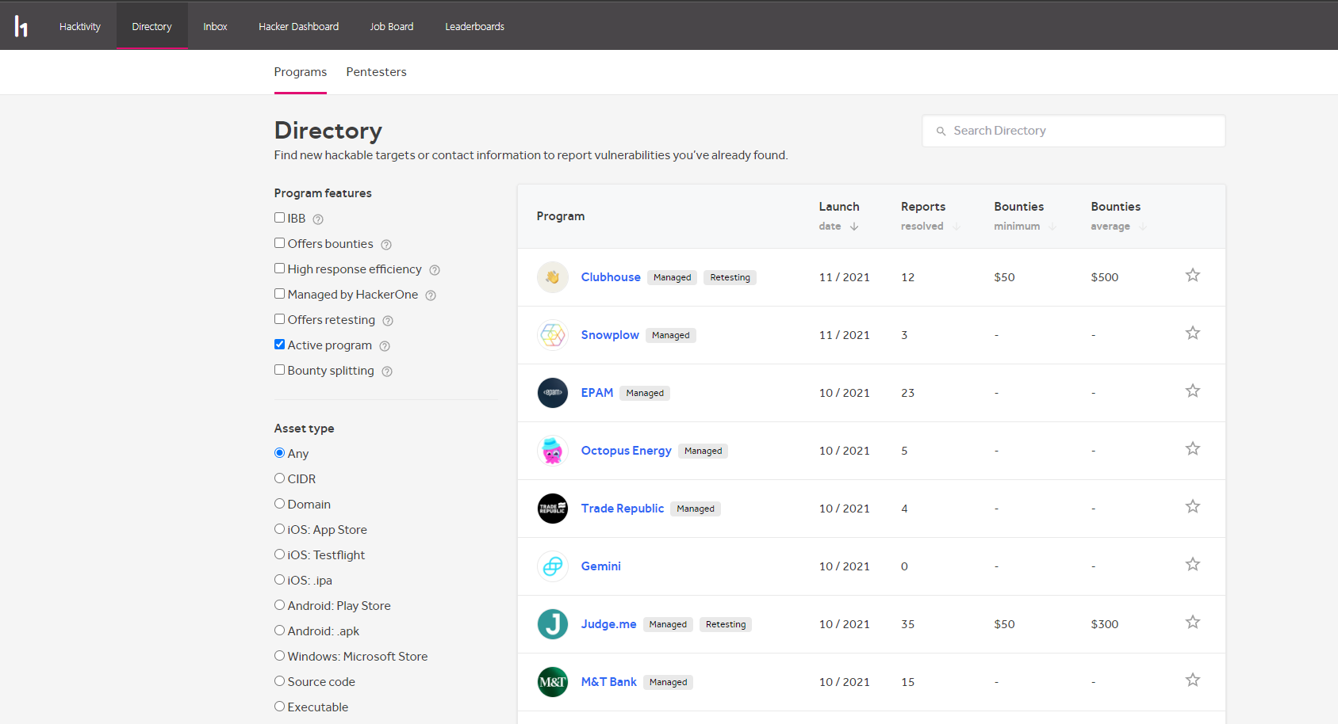This screenshot has height=724, width=1338.
Task: Open the EPAM program link
Action: (x=597, y=393)
